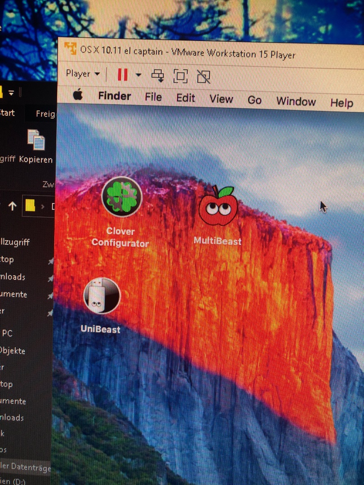Open the File menu

[x=153, y=97]
